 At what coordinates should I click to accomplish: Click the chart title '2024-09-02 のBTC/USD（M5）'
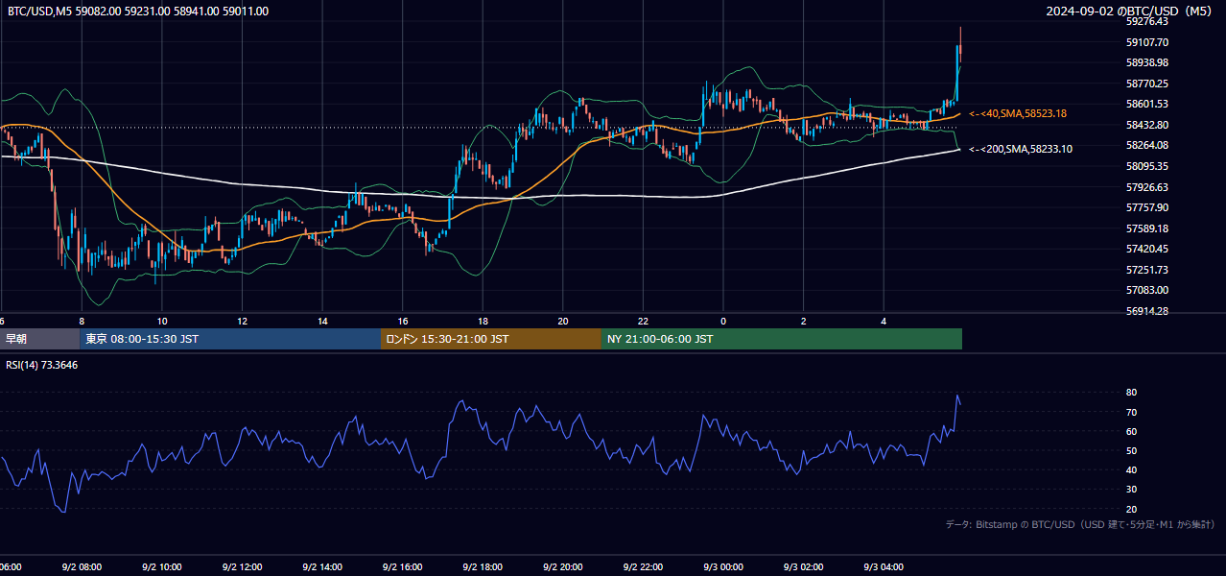pyautogui.click(x=1131, y=12)
